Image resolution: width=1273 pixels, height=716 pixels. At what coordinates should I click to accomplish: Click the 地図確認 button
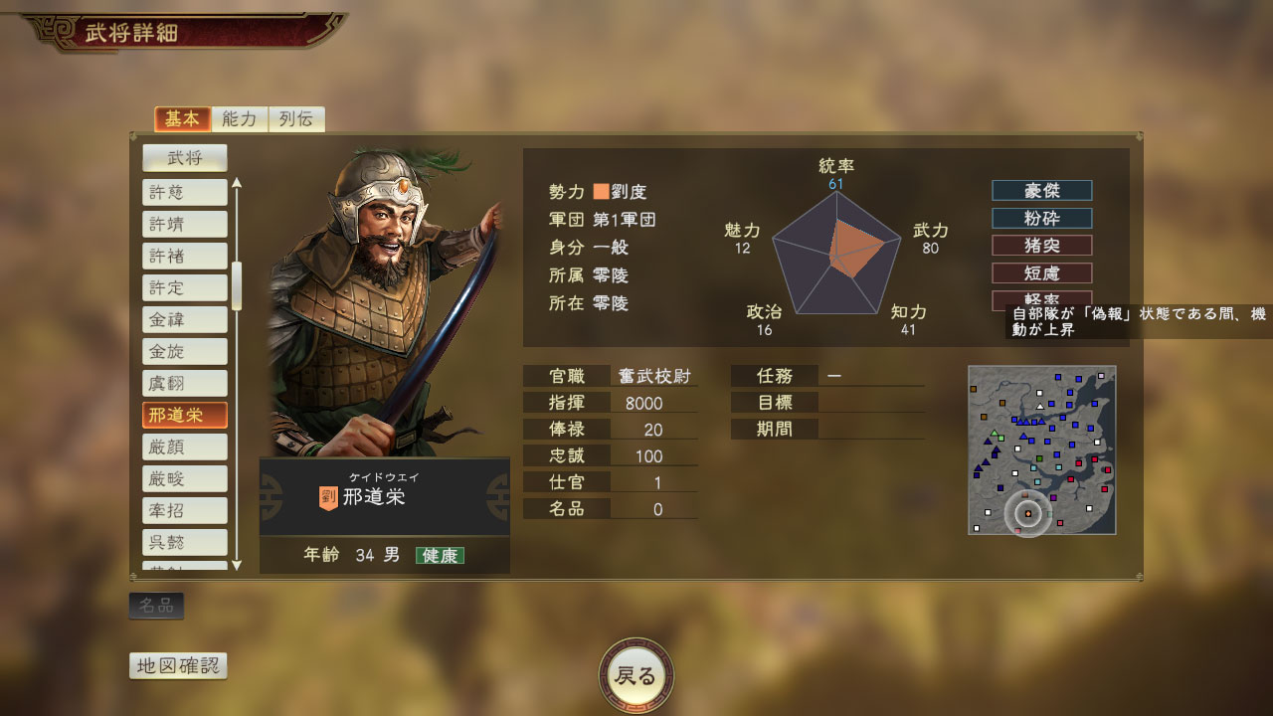[x=178, y=666]
